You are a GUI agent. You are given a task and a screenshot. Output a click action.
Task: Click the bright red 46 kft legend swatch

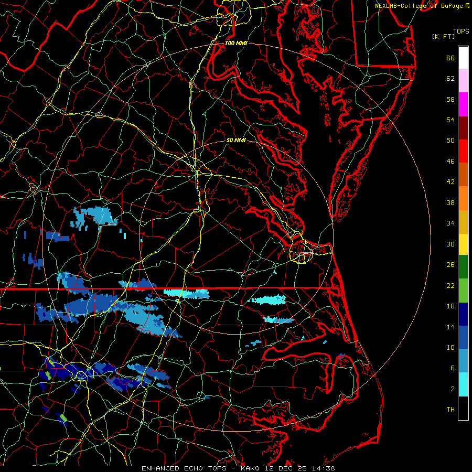tap(463, 151)
